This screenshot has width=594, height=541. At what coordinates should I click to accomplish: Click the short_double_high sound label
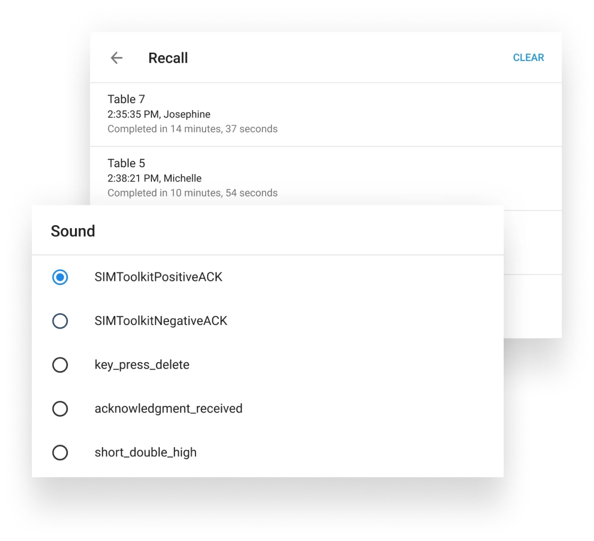[x=146, y=452]
